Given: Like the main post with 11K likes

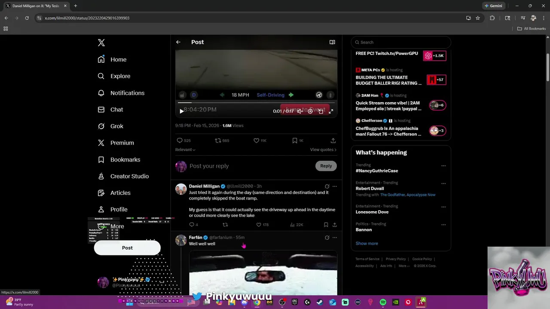Looking at the screenshot, I should 260,140.
